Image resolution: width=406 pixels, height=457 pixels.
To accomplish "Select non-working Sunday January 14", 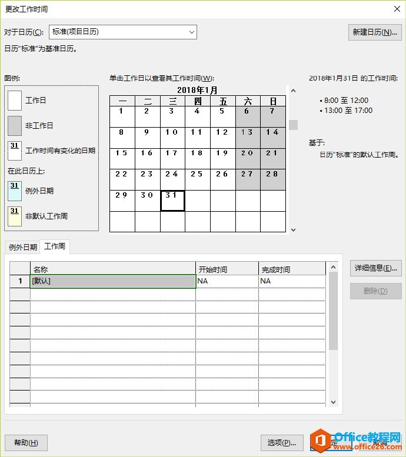I will click(x=273, y=138).
